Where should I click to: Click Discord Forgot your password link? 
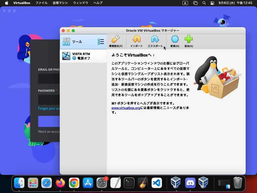tap(49, 109)
